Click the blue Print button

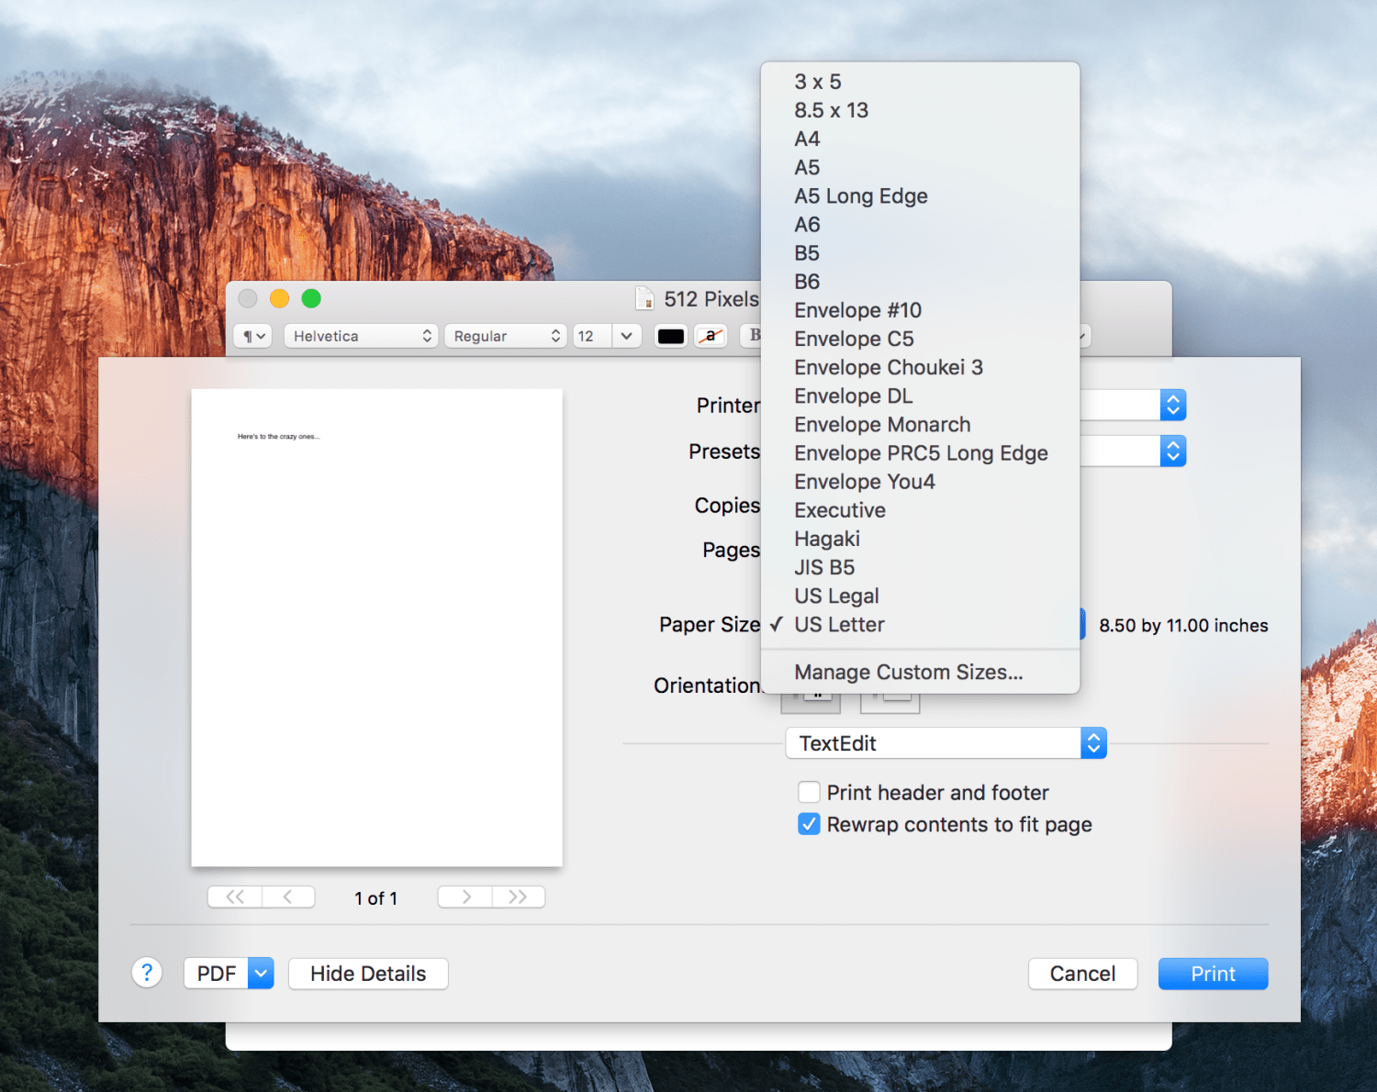tap(1214, 974)
